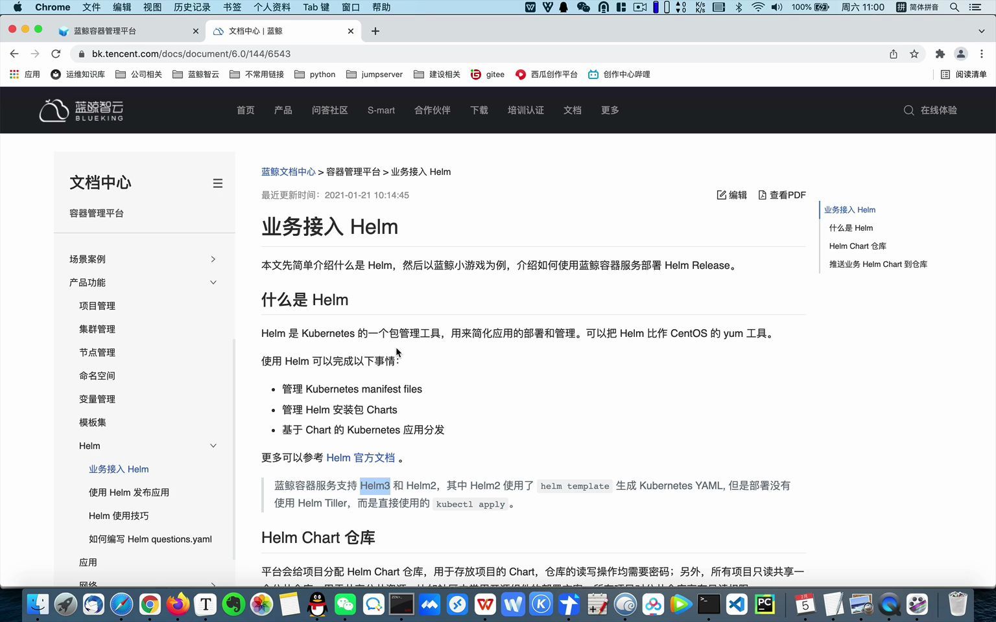Open 使用 Helm 发布应用 sidebar page
This screenshot has height=622, width=996.
point(129,492)
